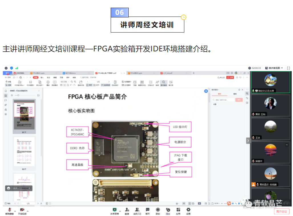This screenshot has width=293, height=216.
Task: Click 共享屏幕 share screen button
Action: pyautogui.click(x=114, y=211)
